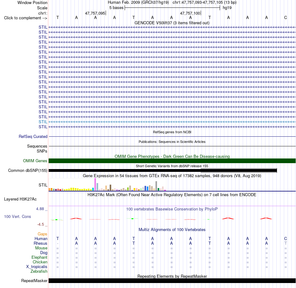Click the tall magenta GTEx expression bar
The width and height of the screenshot is (296, 288).
click(x=95, y=184)
